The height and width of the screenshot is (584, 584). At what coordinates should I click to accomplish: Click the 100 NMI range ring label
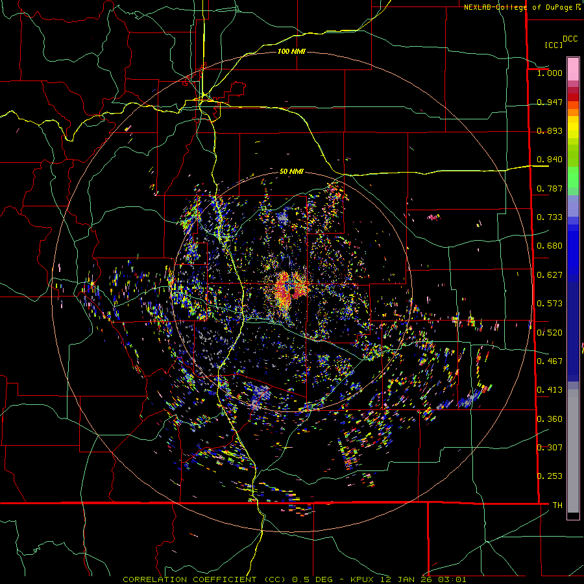(x=291, y=51)
